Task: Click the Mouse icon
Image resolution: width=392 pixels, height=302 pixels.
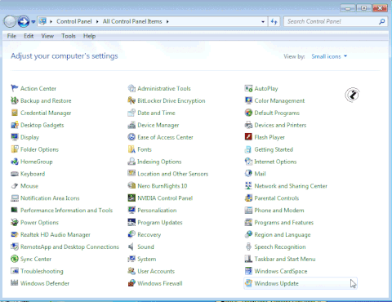Action: (15, 186)
